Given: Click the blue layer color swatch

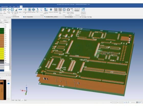Looking at the screenshot, I should point(2,70).
